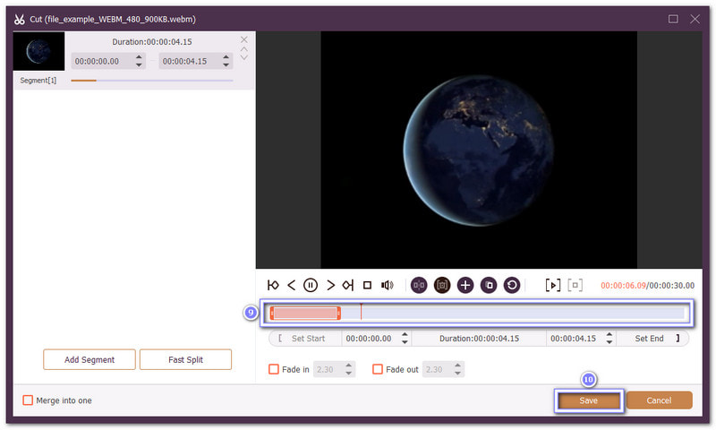
Task: Check the Merge into one option
Action: click(28, 400)
